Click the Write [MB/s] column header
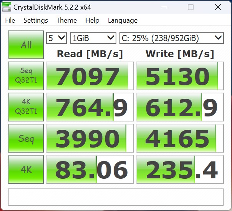Screen dimensions: 232x211 [x=180, y=54]
